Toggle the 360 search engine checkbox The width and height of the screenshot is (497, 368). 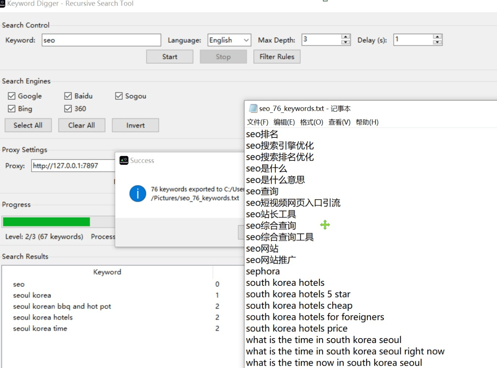pyautogui.click(x=68, y=109)
